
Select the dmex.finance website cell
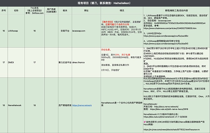tap(86, 62)
